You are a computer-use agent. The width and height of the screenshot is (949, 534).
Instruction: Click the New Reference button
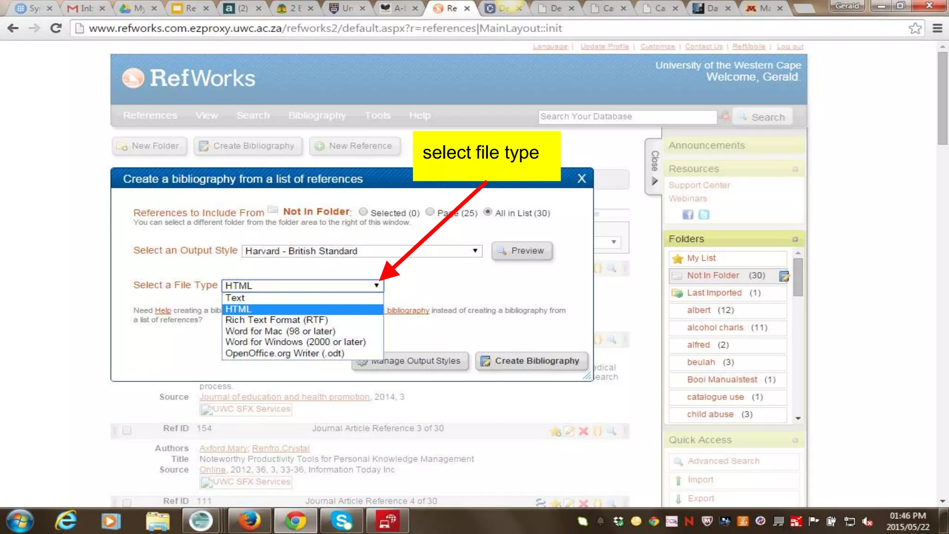tap(354, 146)
